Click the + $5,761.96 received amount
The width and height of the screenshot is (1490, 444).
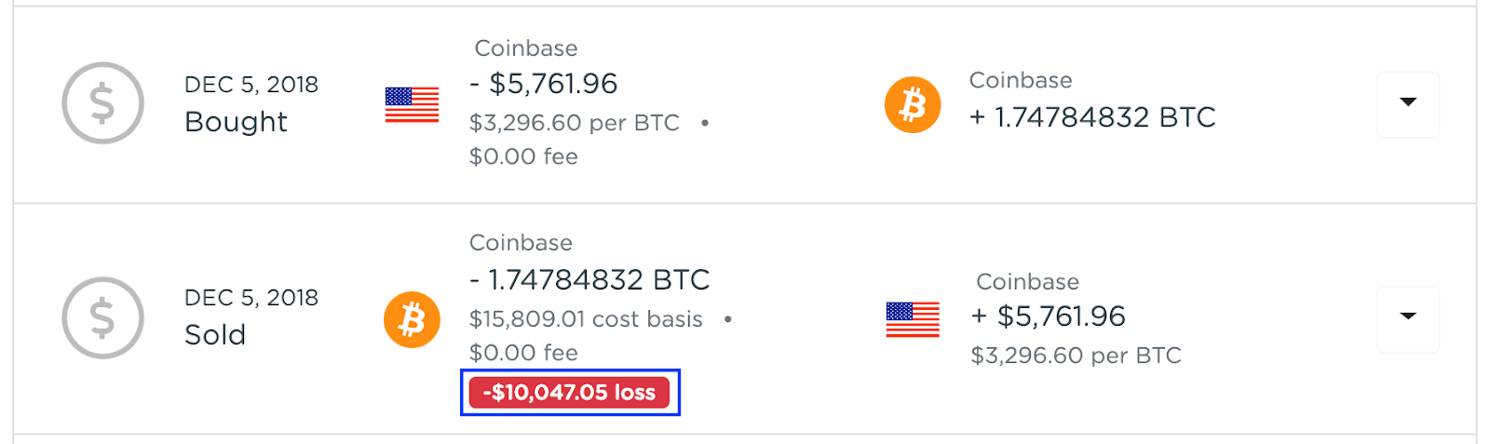click(1048, 316)
